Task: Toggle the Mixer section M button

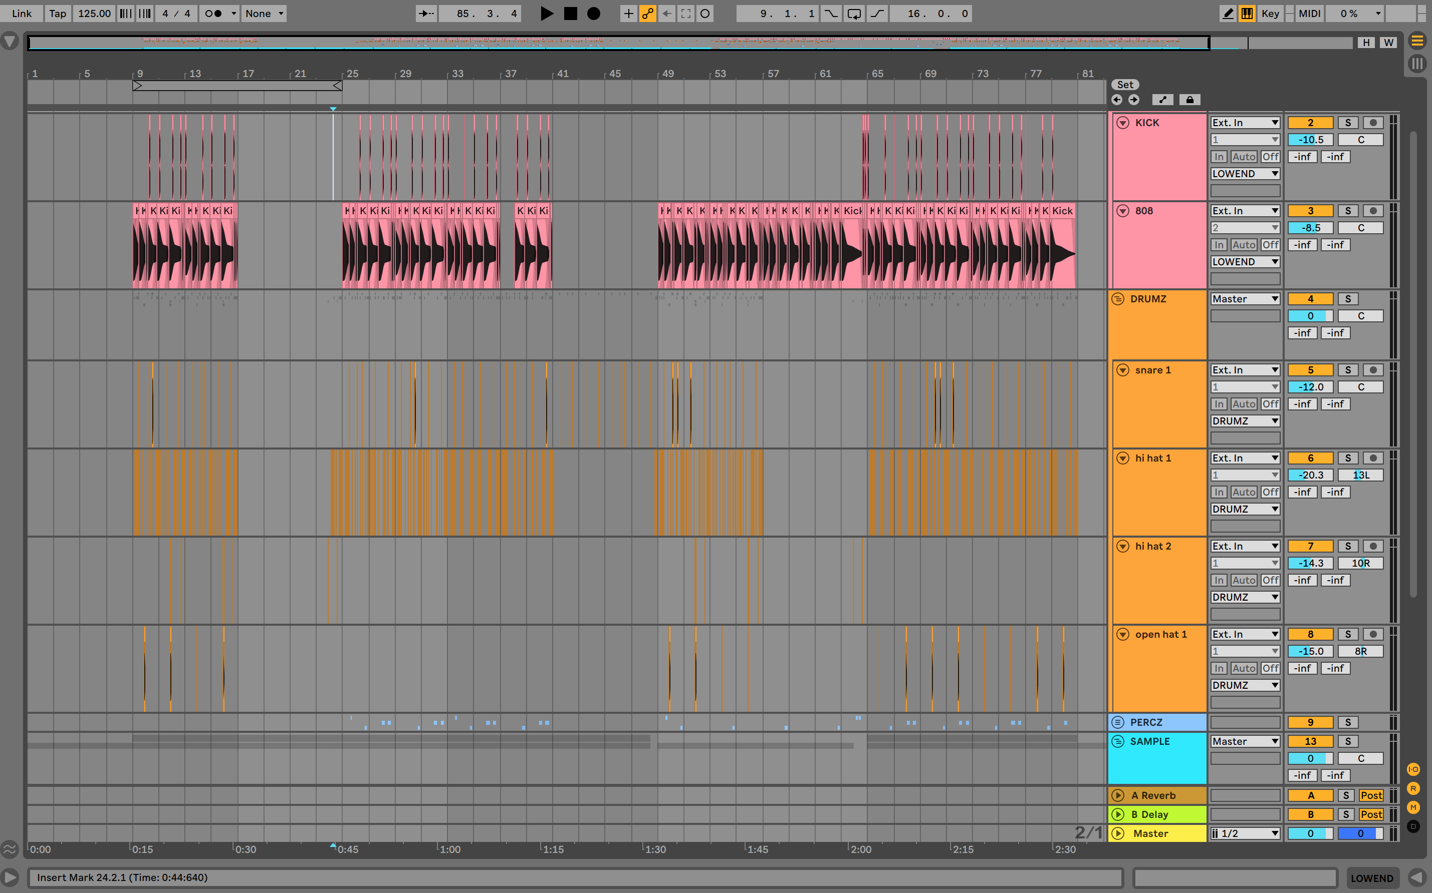Action: coord(1413,807)
